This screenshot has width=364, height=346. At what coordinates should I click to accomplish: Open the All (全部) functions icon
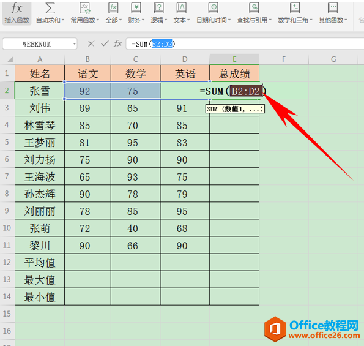[113, 8]
